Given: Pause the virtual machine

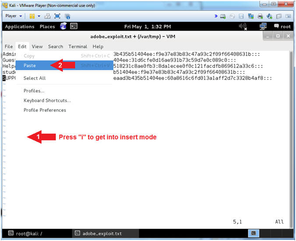Looking at the screenshot, I should 32,16.
